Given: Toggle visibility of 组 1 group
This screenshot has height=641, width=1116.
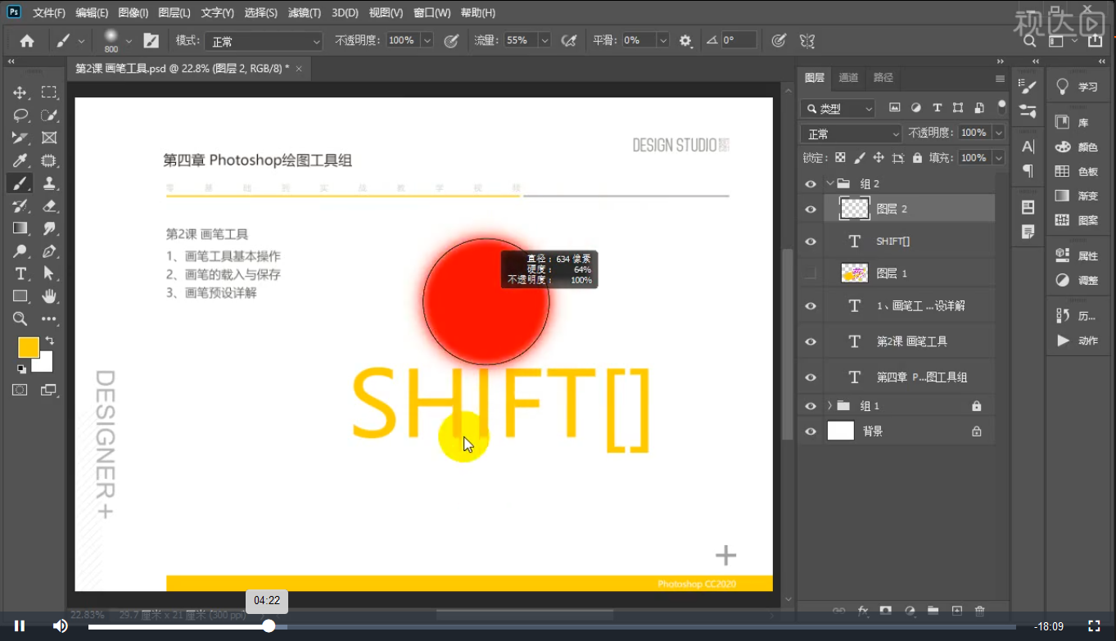Looking at the screenshot, I should point(811,406).
